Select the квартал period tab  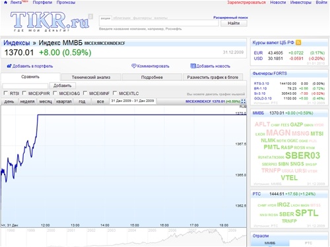pos(64,101)
